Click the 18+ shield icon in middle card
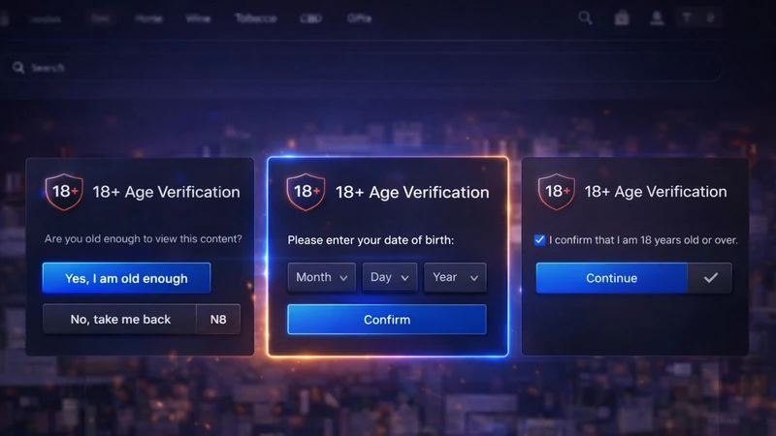 (x=306, y=192)
